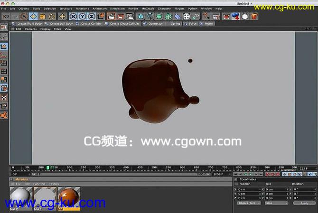Add a dynamics Motor
The image size is (318, 213).
coord(206,24)
